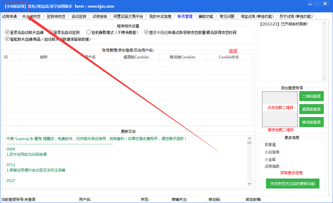Viewport: 333px width, 203px height.
Task: Click message log scrollbar down arrow
Action: (x=324, y=78)
